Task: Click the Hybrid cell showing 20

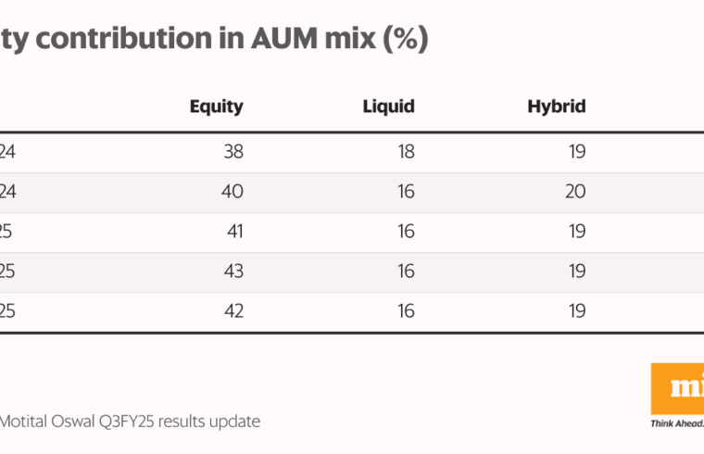Action: point(575,192)
